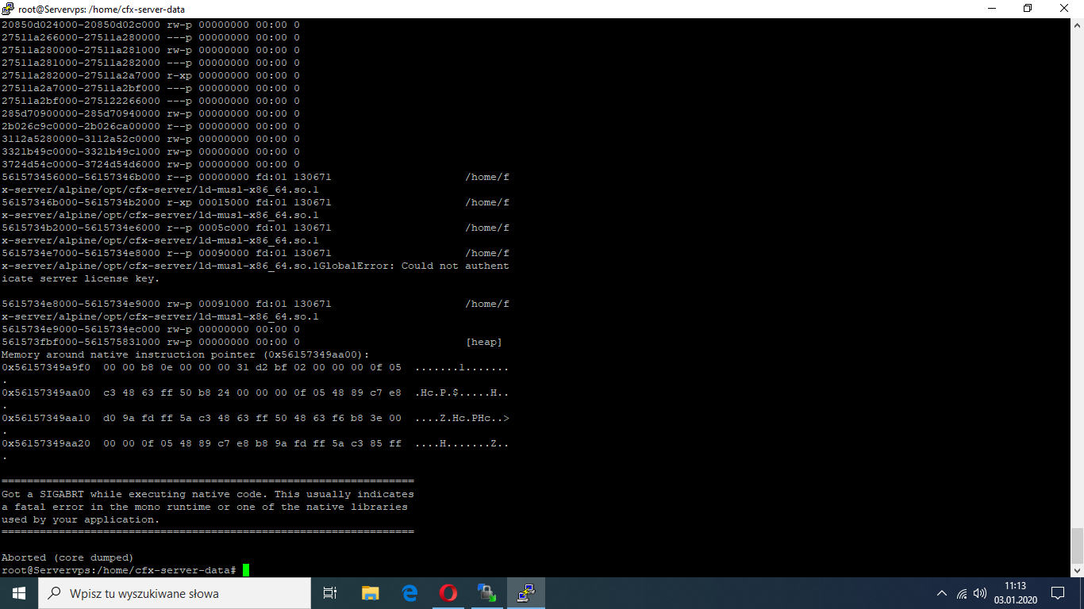Click the prompt 'root@Servervps:/home/cfx-server-data#'
The height and width of the screenshot is (609, 1084).
pos(119,570)
